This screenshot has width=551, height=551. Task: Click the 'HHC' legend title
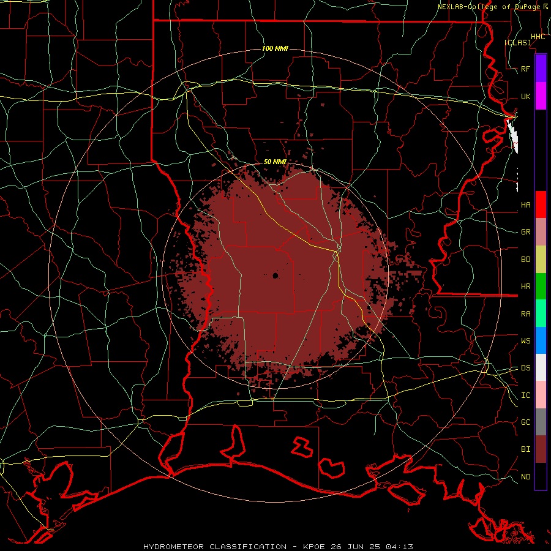point(538,37)
